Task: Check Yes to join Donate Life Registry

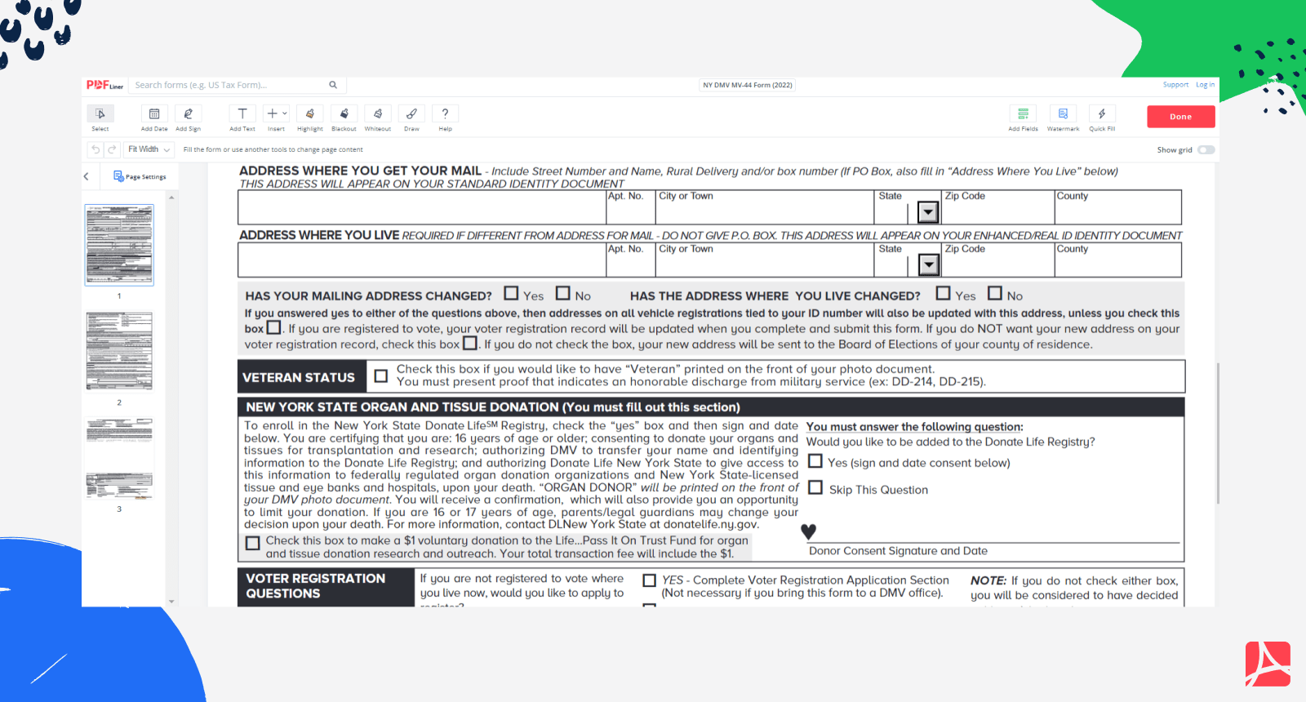Action: 815,461
